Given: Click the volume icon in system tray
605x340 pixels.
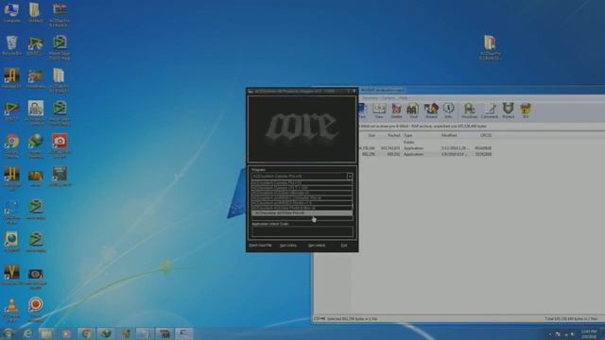Looking at the screenshot, I should tap(573, 334).
